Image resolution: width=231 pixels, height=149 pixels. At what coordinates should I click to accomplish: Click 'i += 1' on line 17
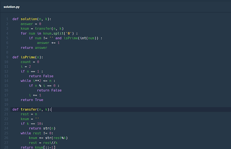pos(35,95)
